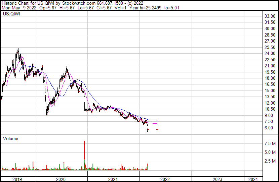This screenshot has width=279, height=182.
Task: Click the 13.50 price axis label
Action: 270,97
